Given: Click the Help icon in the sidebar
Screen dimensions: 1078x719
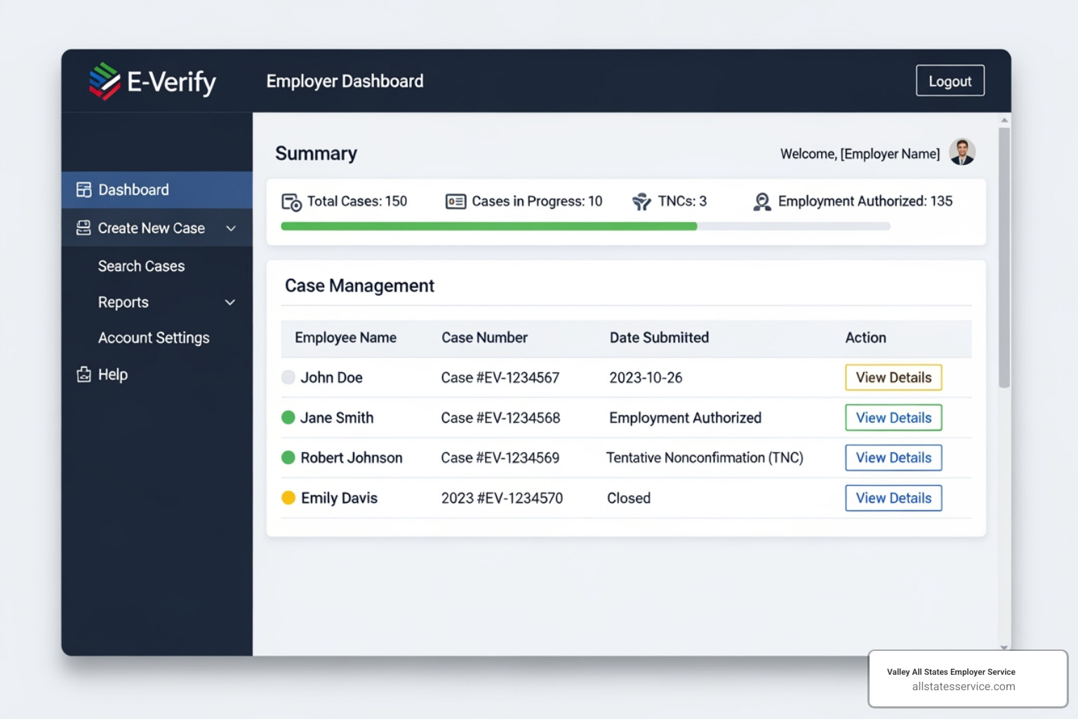Looking at the screenshot, I should (x=84, y=374).
